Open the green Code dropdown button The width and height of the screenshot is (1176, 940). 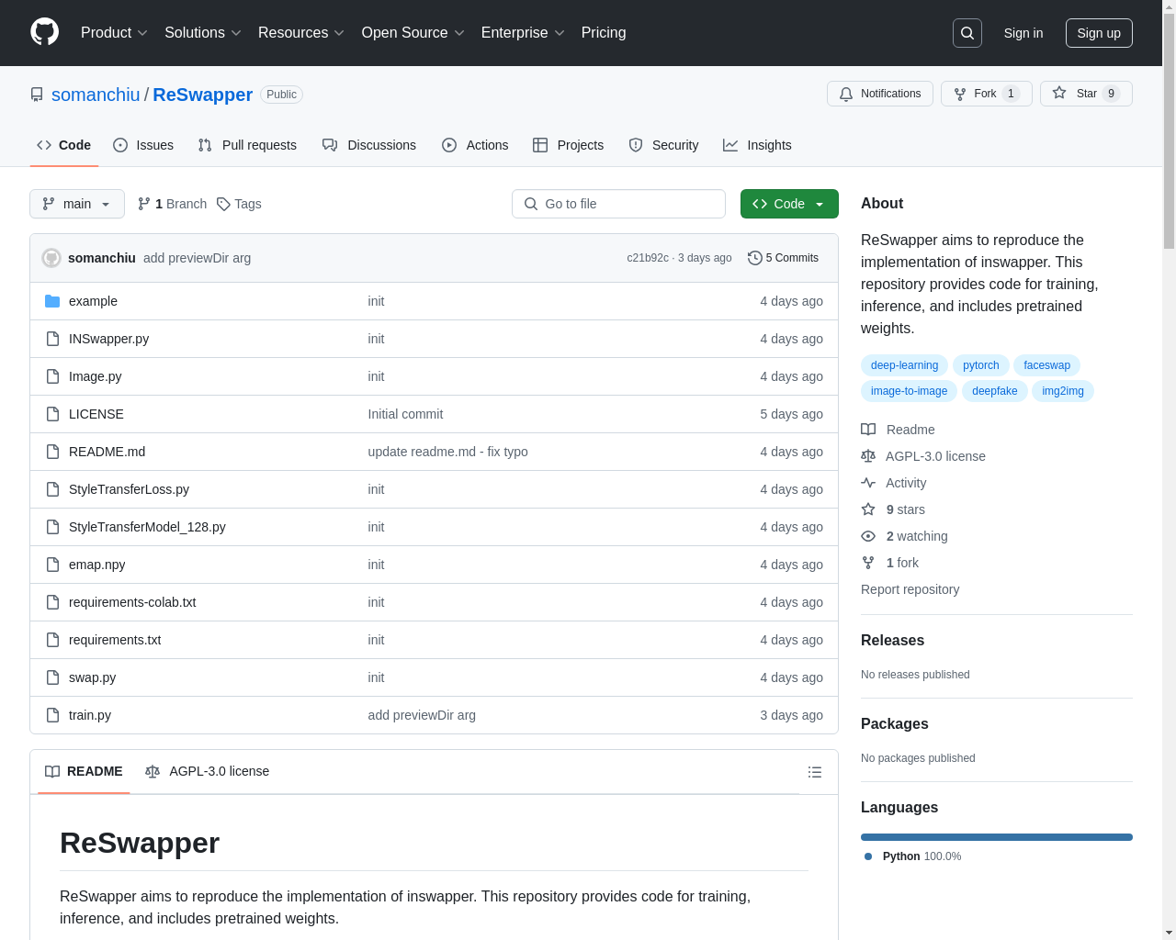(789, 204)
